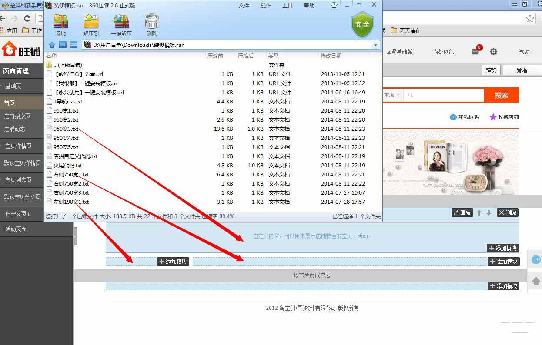This screenshot has height=345, width=542.
Task: Bookmark the page with the star icon
Action: pyautogui.click(x=530, y=18)
